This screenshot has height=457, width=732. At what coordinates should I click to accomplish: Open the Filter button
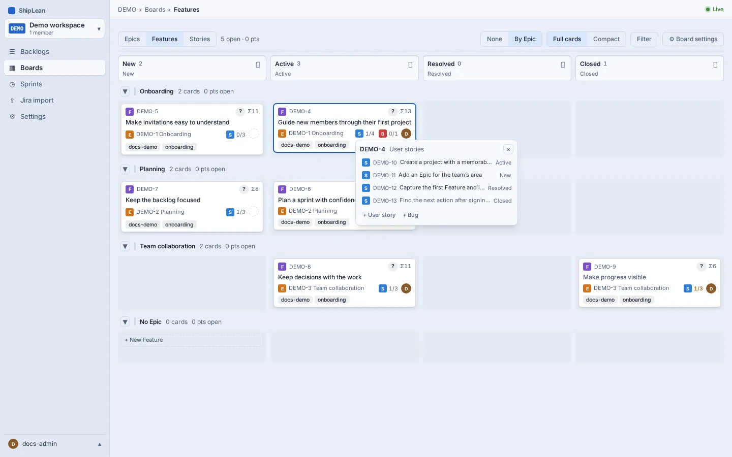coord(644,39)
